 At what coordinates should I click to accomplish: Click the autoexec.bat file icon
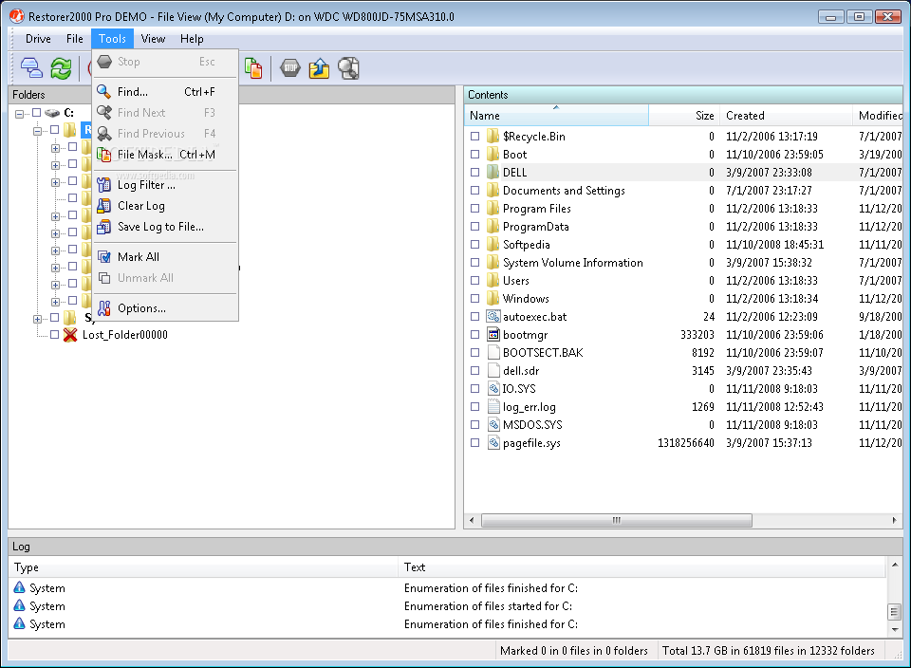pyautogui.click(x=493, y=317)
